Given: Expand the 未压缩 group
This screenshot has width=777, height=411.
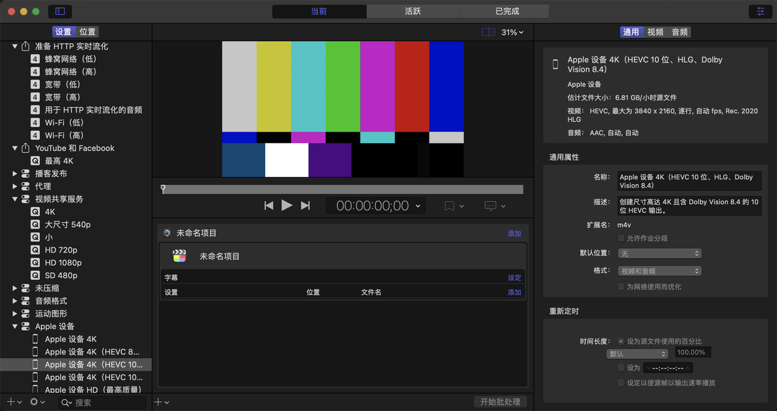Looking at the screenshot, I should [15, 288].
